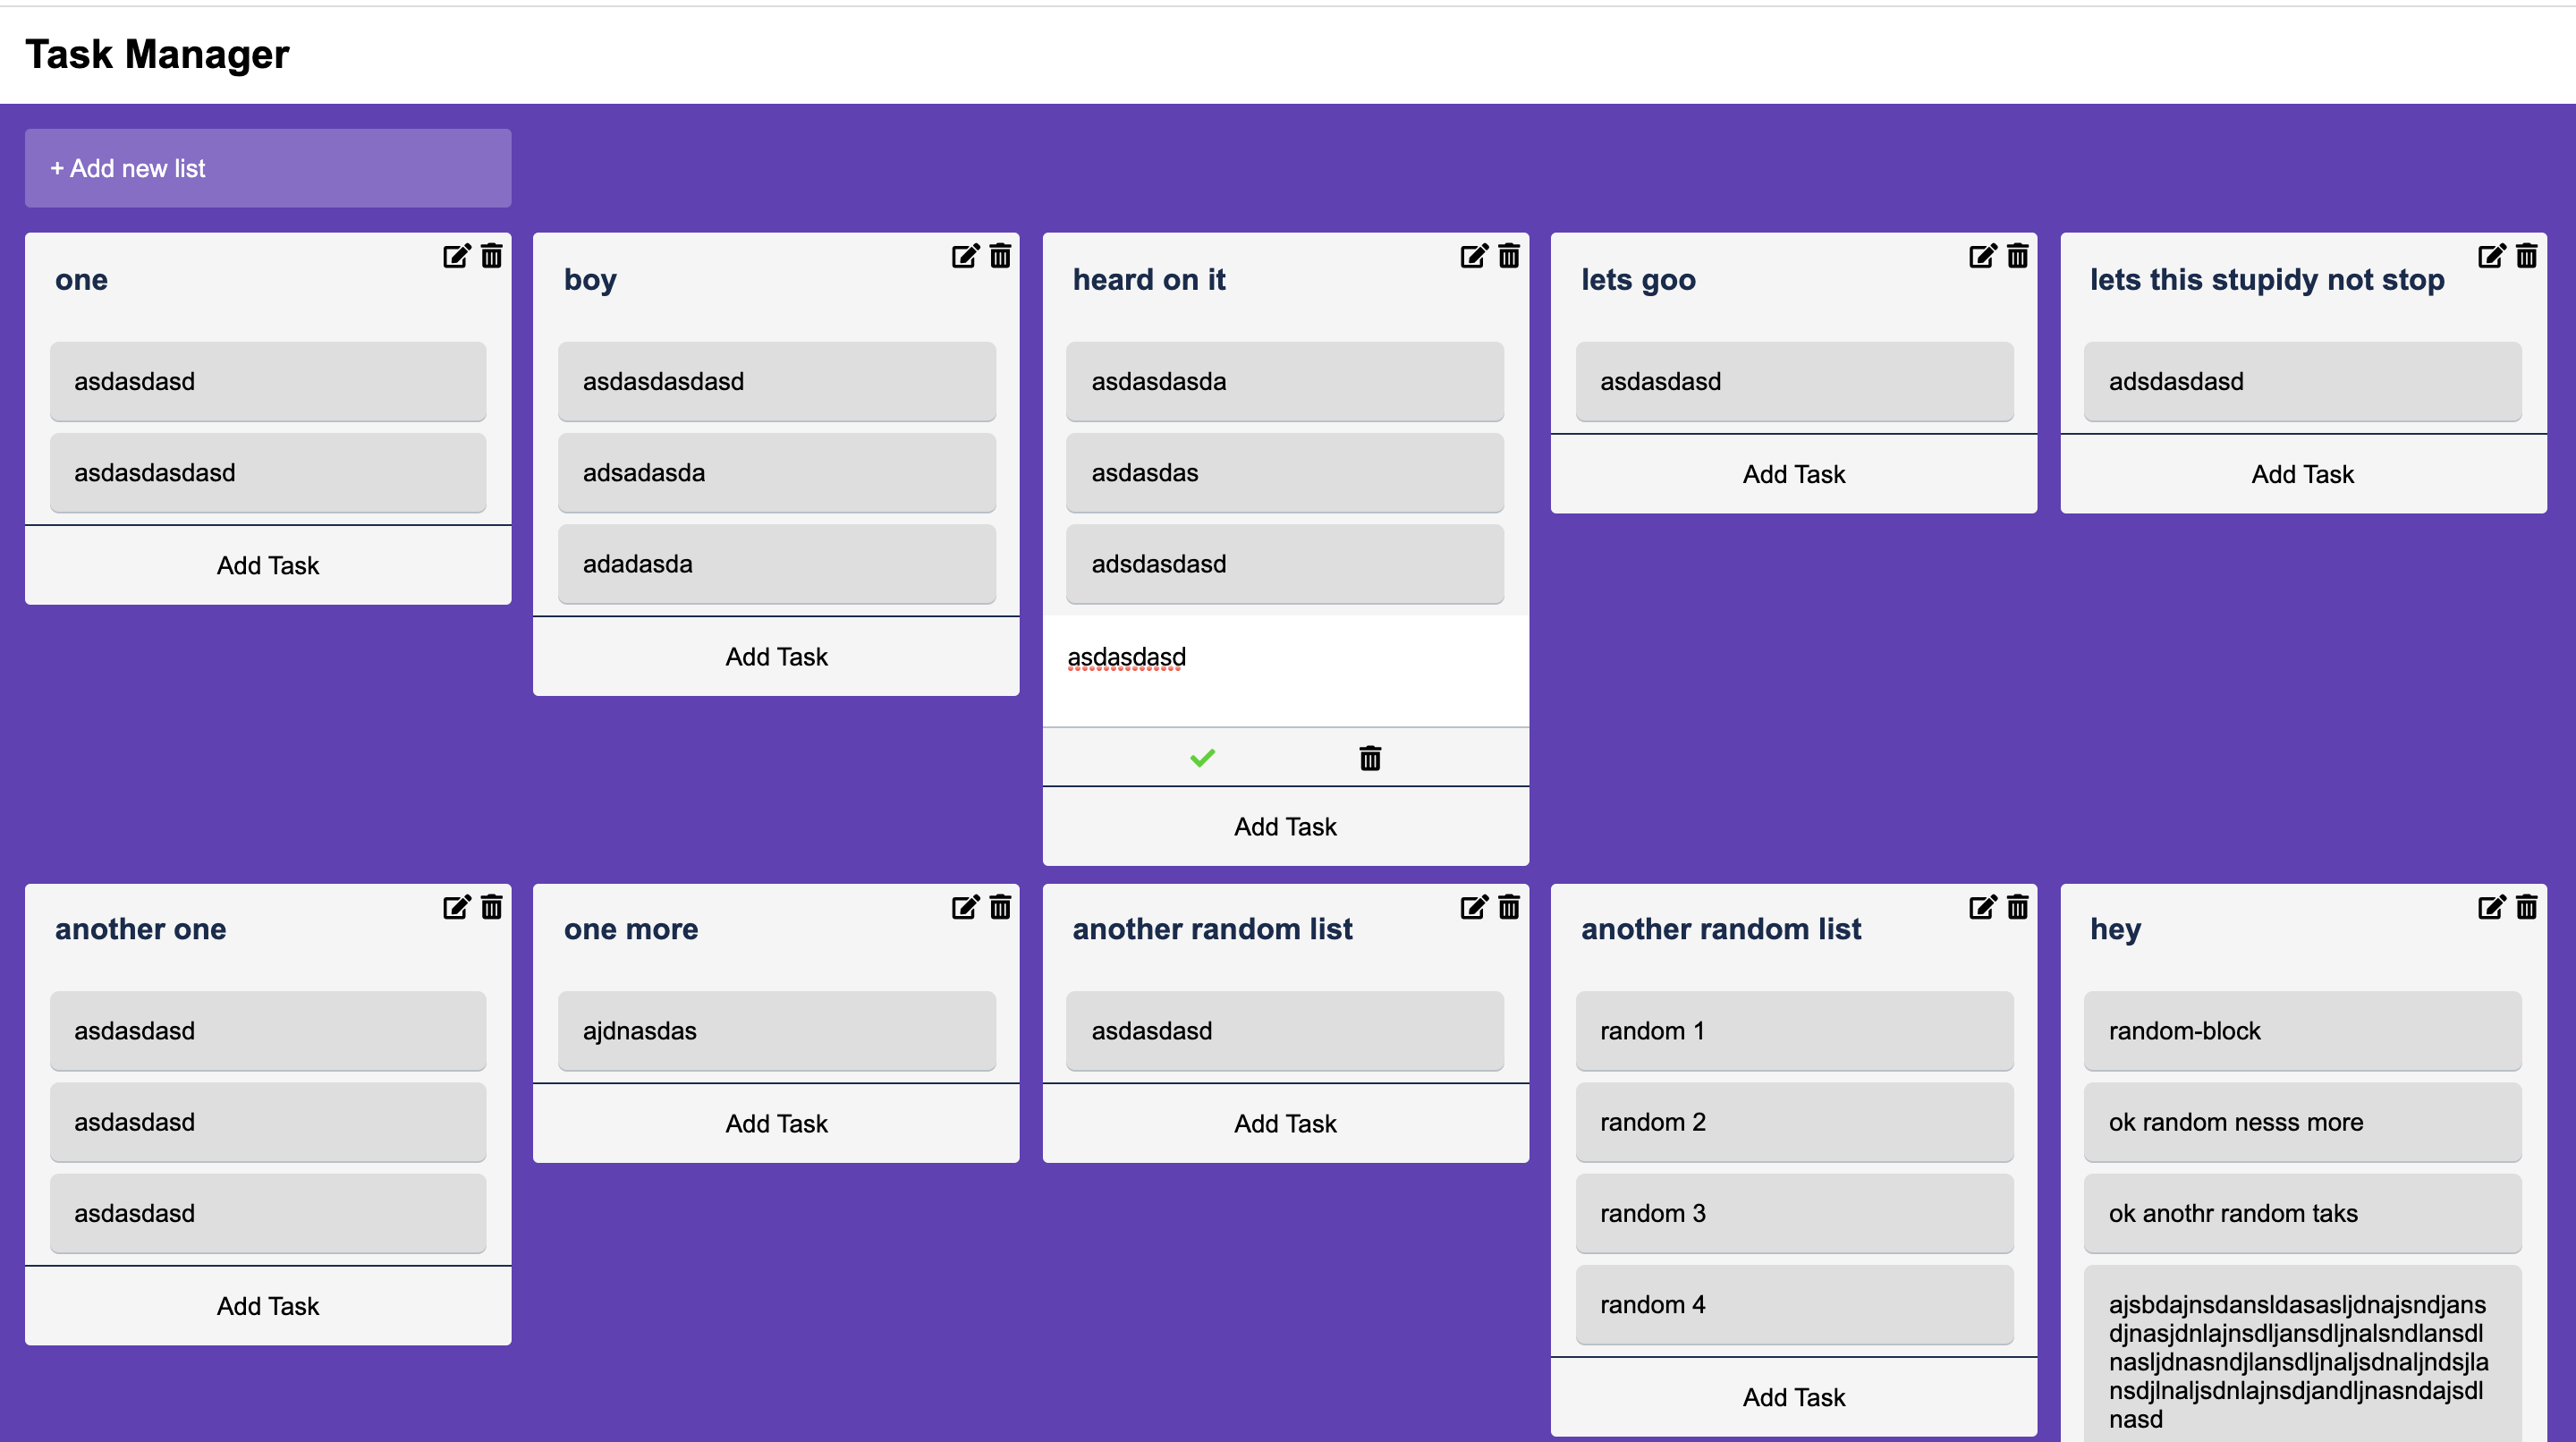Delete the "boy" list via trash icon
Screen dimensions: 2576x1442
coord(1000,257)
